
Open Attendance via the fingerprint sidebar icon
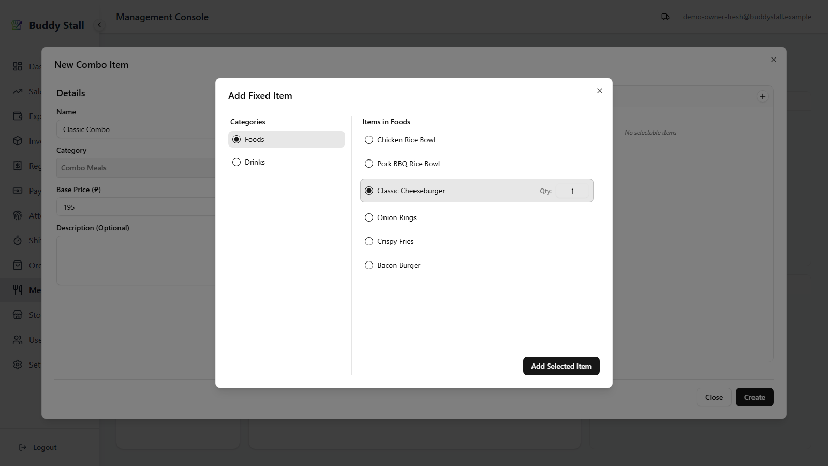18,215
